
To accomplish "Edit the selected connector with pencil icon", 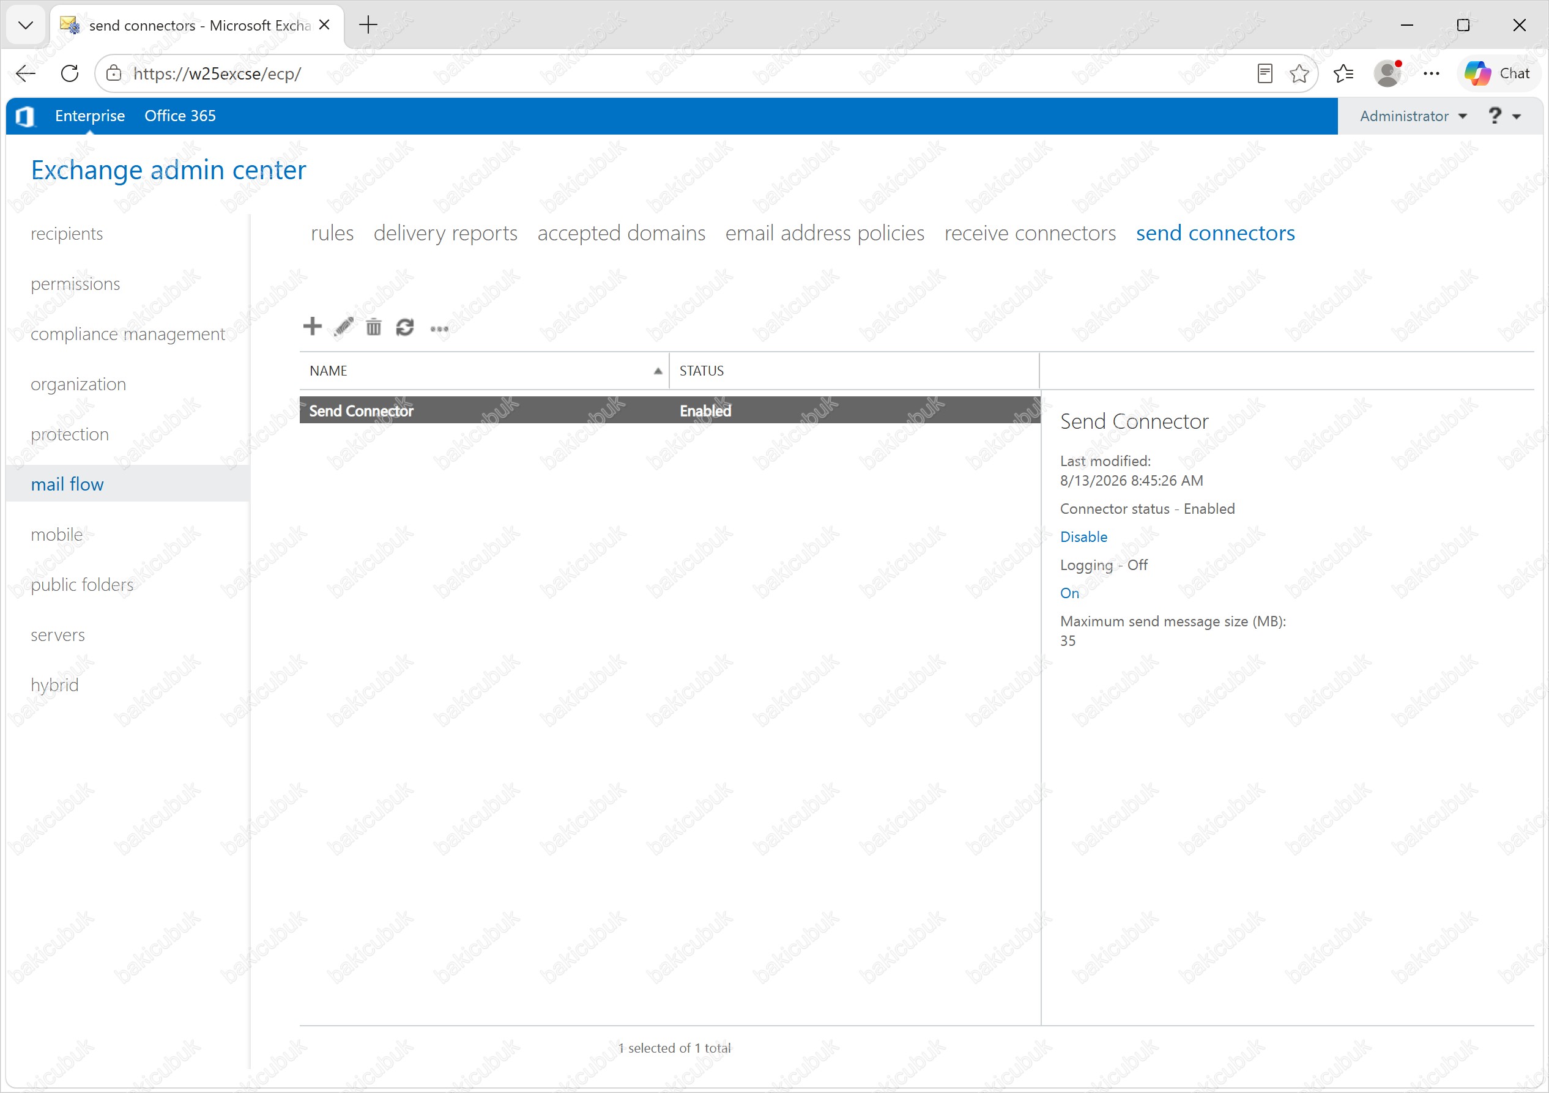I will point(343,327).
